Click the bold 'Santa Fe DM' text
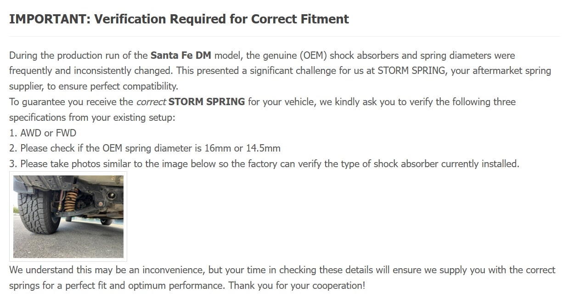The image size is (568, 304). tap(181, 56)
